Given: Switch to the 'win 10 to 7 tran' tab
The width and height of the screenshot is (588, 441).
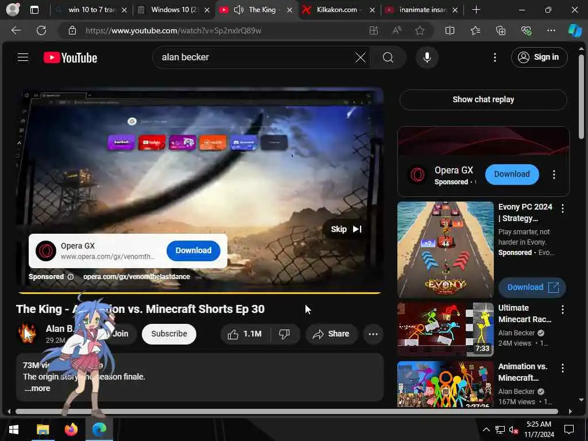Looking at the screenshot, I should [x=91, y=10].
